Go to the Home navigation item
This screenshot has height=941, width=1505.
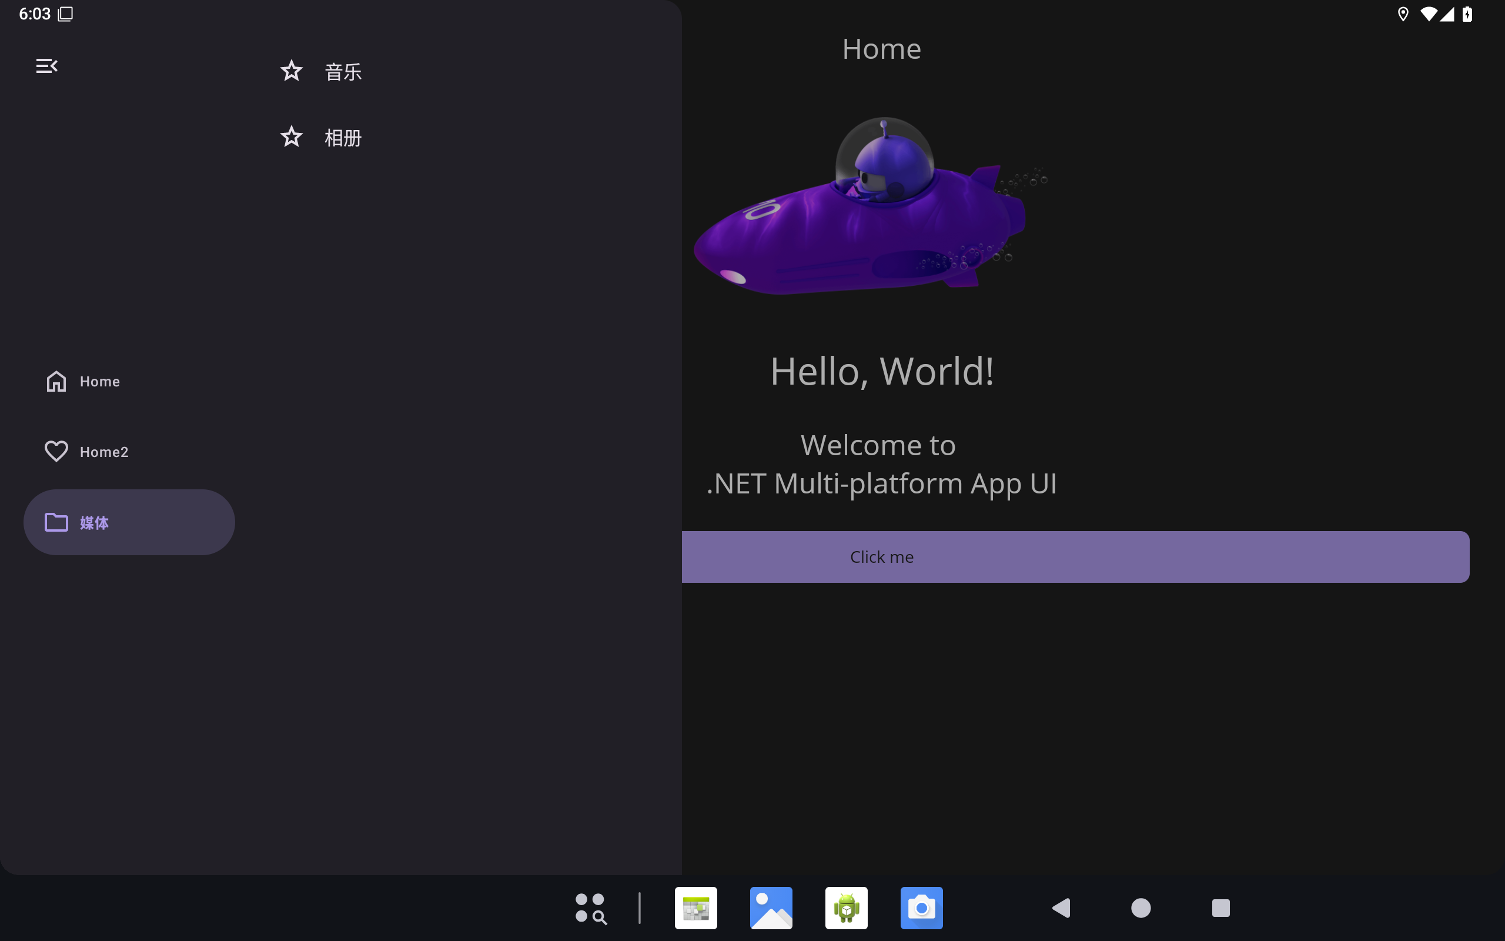(x=129, y=381)
